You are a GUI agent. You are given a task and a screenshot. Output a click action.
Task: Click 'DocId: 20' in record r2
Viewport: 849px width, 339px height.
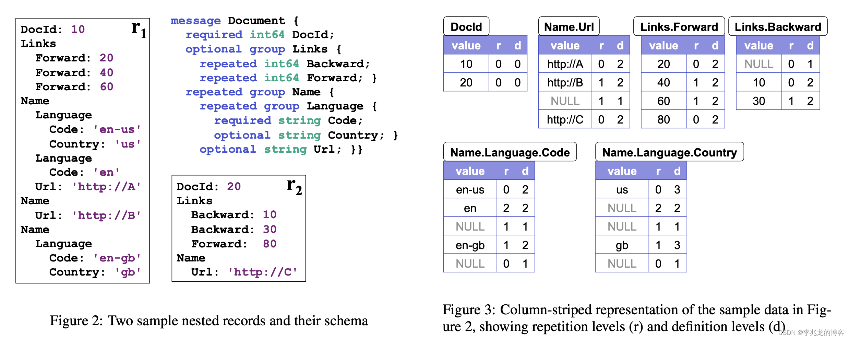click(x=209, y=186)
